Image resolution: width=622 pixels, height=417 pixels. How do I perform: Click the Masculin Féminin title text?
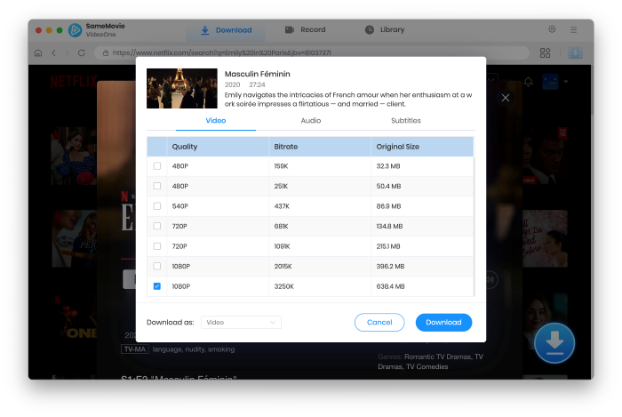(257, 74)
